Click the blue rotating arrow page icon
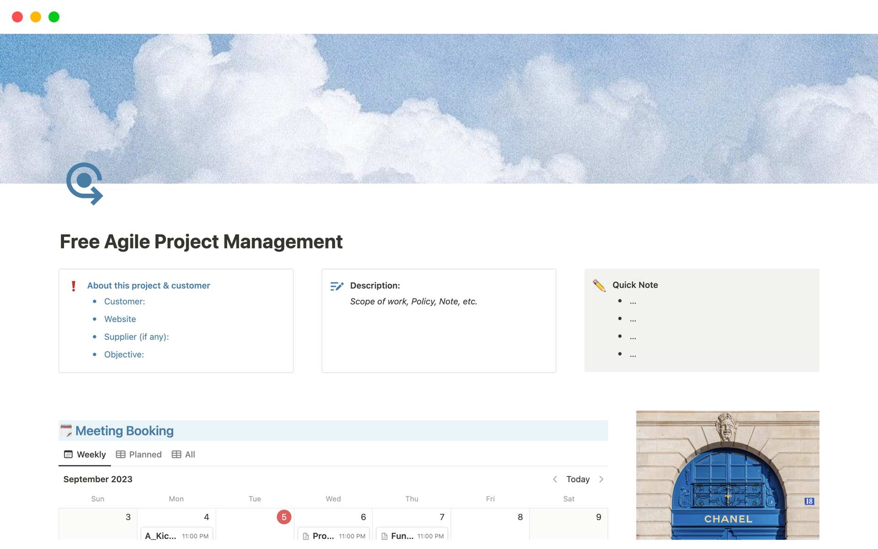Viewport: 878px width, 549px height. 85,183
